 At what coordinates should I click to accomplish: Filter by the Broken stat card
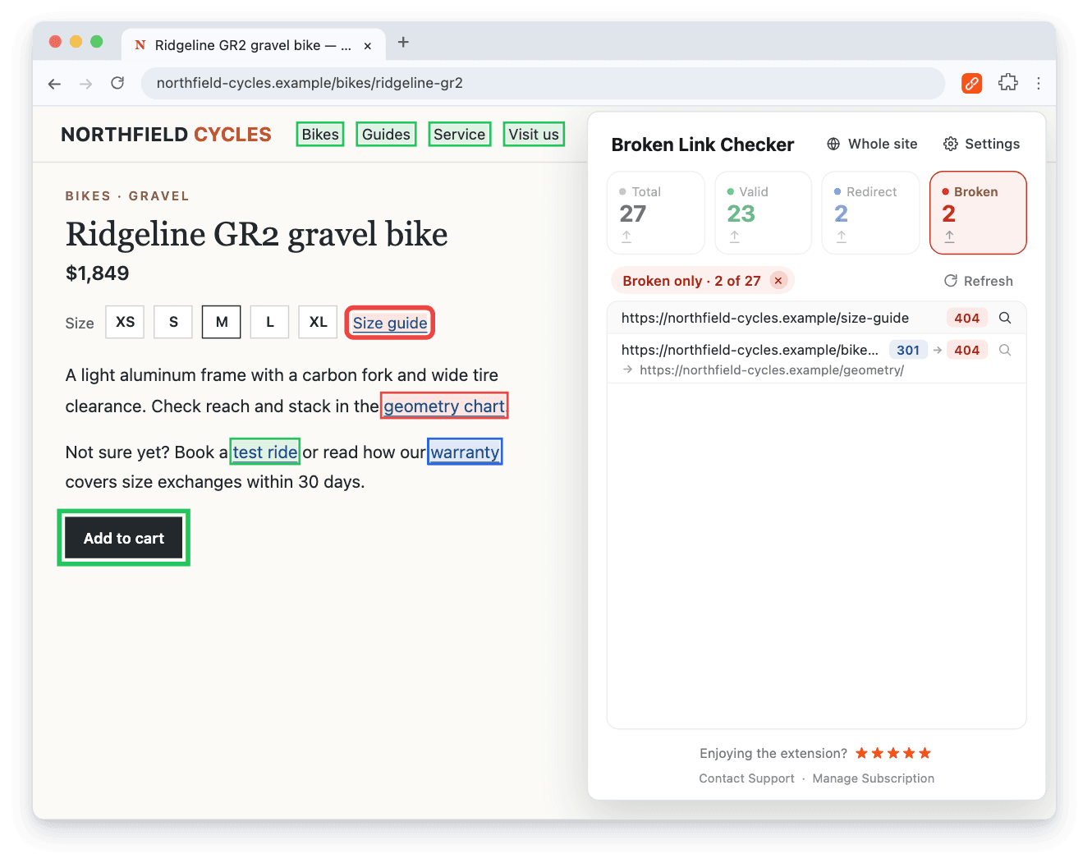[978, 213]
